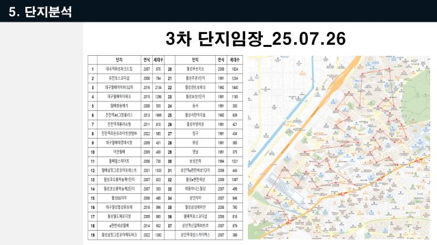Click '상인자이' in row 34

[x=195, y=198]
